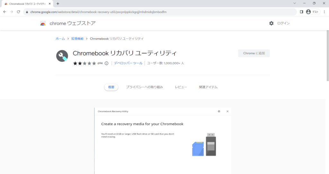This screenshot has height=174, width=329.
Task: Reload the page with the refresh icon
Action: (x=19, y=12)
